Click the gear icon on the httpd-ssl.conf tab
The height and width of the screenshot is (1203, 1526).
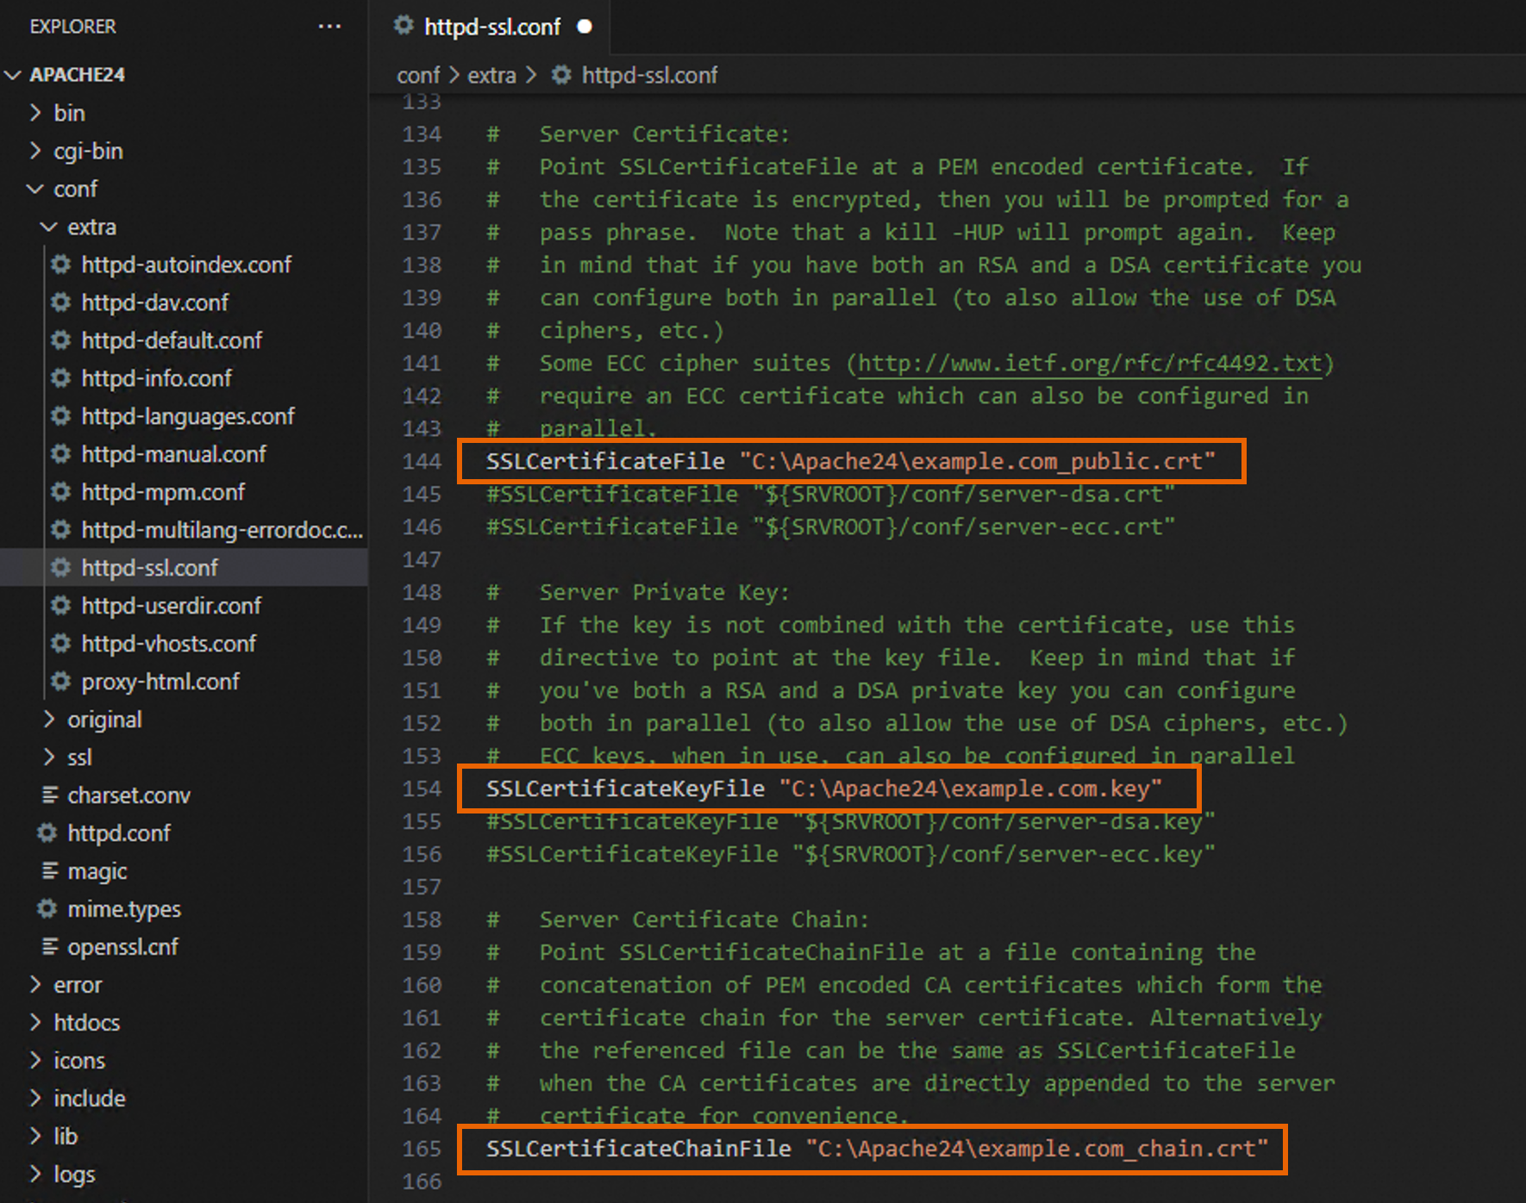(403, 26)
